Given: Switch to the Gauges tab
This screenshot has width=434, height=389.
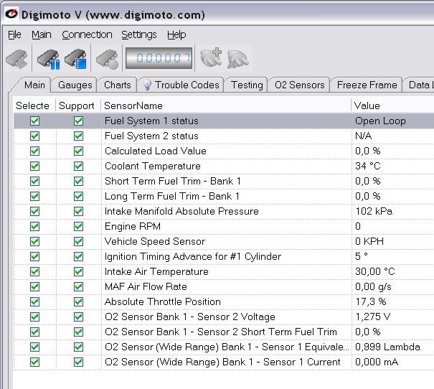Looking at the screenshot, I should coord(75,85).
